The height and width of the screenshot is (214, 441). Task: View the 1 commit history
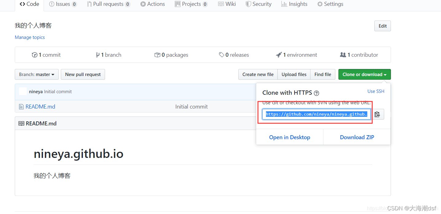point(46,55)
